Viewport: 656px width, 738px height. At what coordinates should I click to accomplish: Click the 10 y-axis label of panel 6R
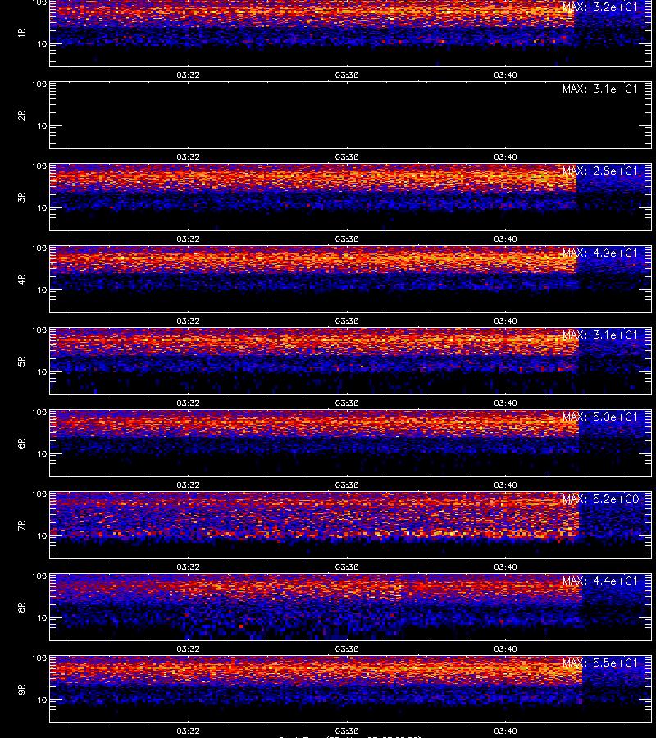[43, 454]
